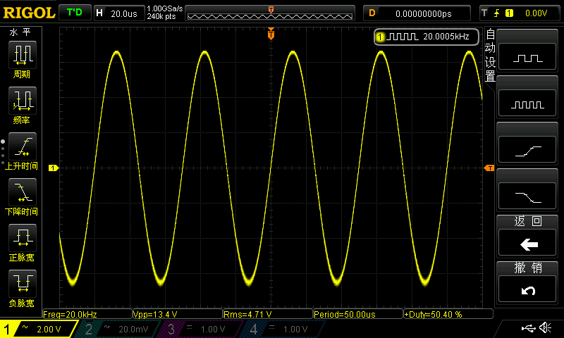Select rising edge auto-setup option
This screenshot has height=338, width=564.
pyautogui.click(x=527, y=150)
